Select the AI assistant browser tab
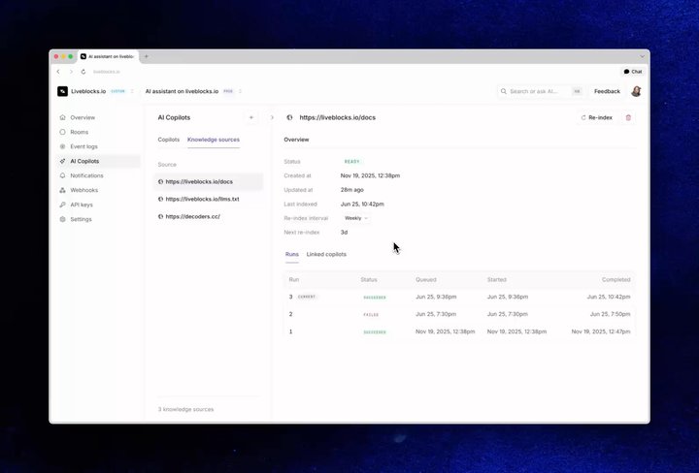This screenshot has height=473, width=699. click(x=109, y=57)
